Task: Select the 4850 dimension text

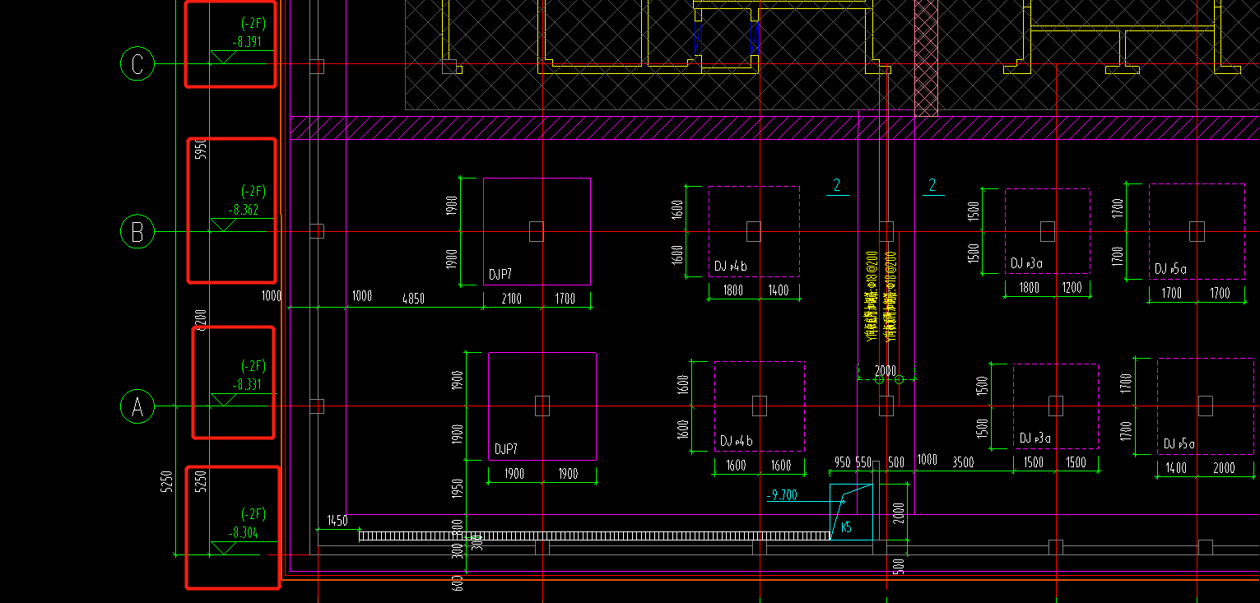Action: click(413, 299)
